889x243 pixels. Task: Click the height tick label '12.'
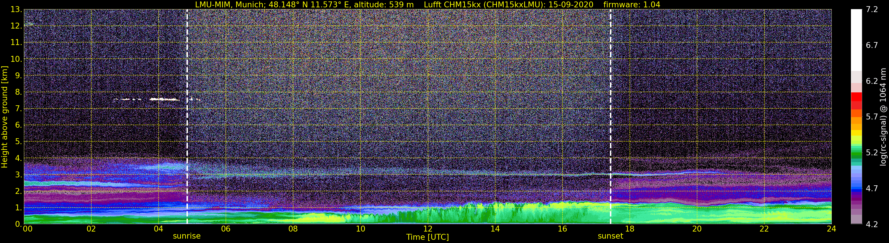tap(16, 26)
